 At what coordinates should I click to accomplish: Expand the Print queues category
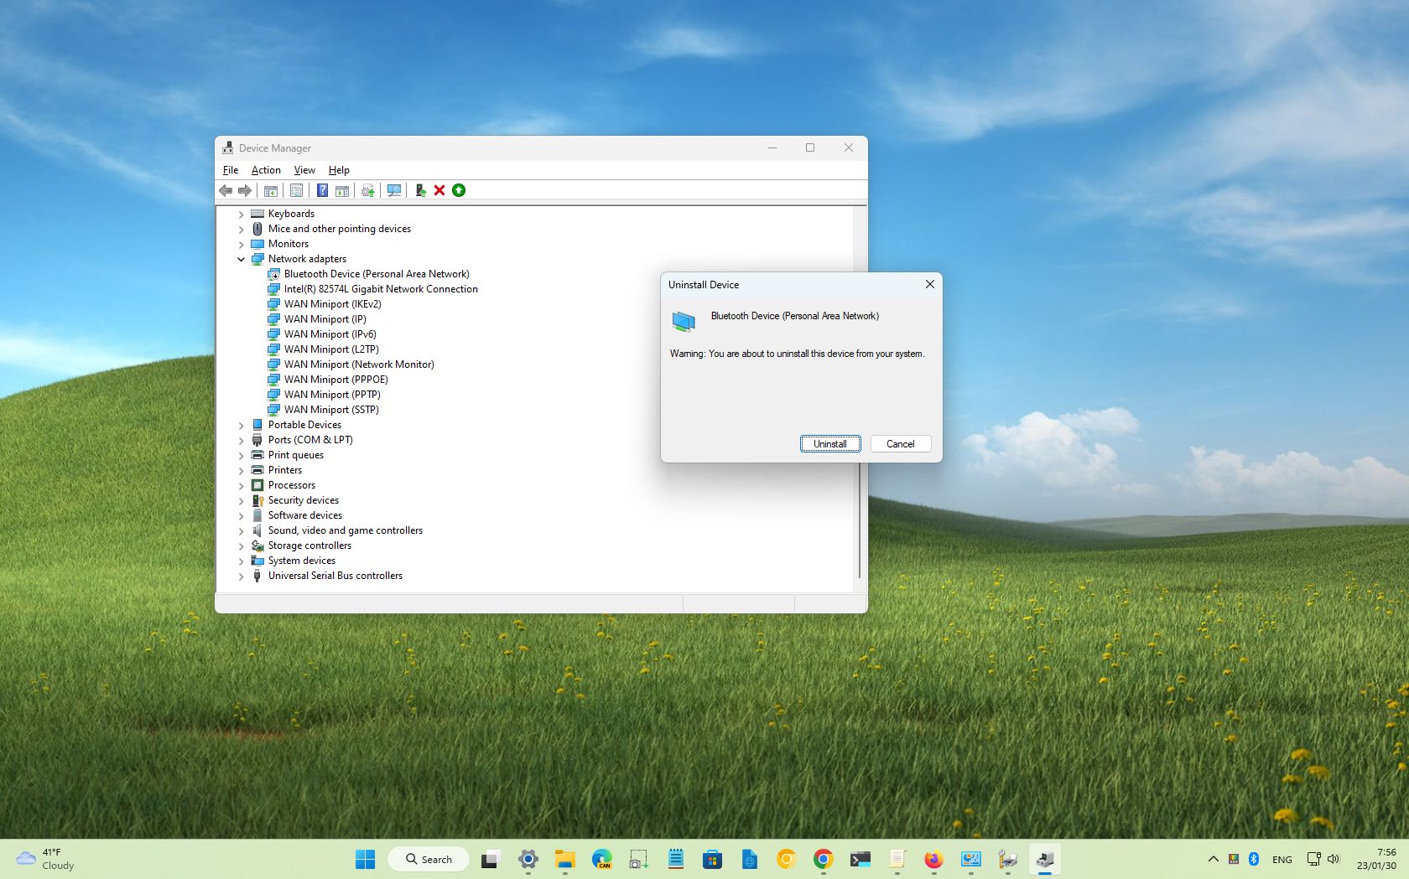(242, 456)
